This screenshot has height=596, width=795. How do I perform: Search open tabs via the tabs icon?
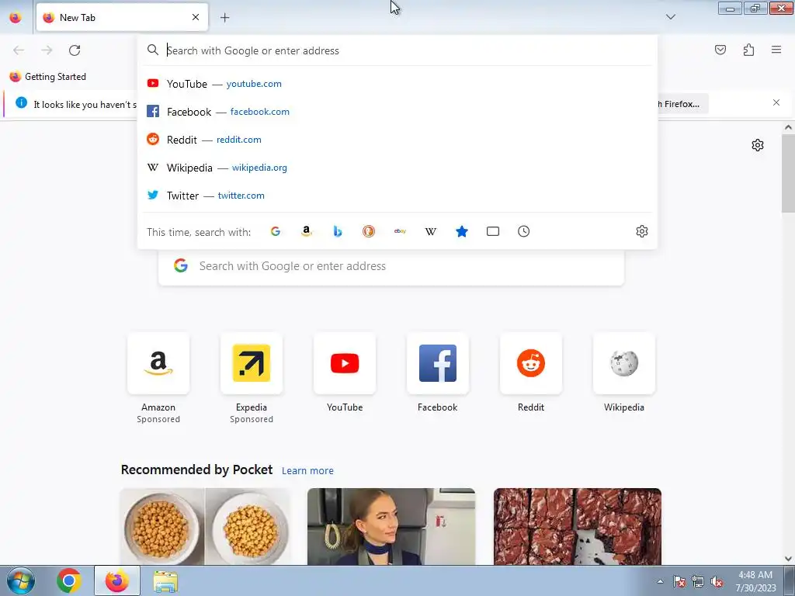493,231
